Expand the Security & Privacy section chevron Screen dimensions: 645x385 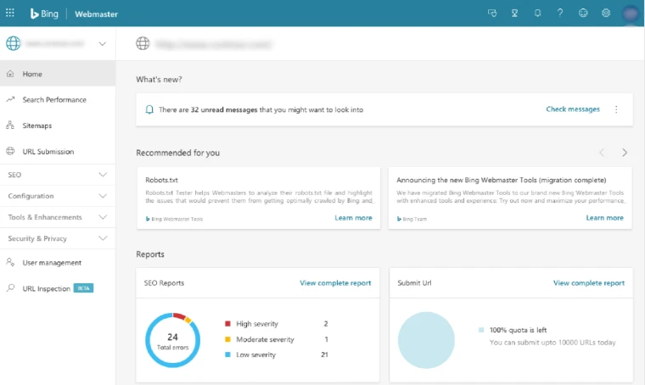tap(103, 238)
